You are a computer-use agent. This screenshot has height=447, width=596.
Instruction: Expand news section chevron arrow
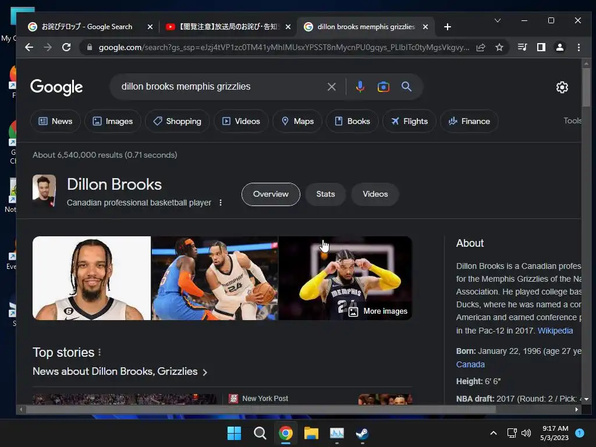[x=205, y=372]
